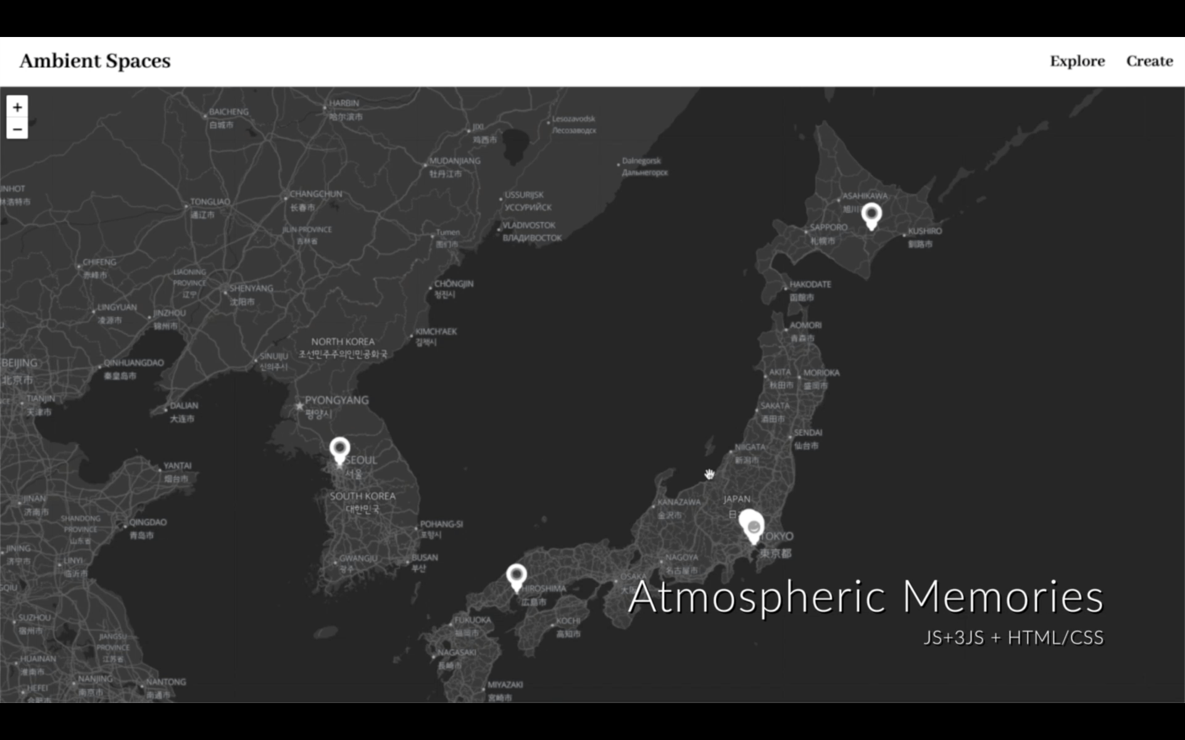Click the Atmospheric Memories title overlay
This screenshot has width=1185, height=740.
pos(865,597)
